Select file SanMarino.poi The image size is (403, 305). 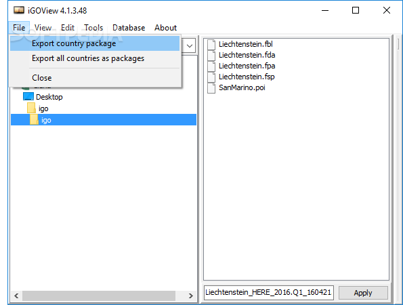(x=242, y=87)
